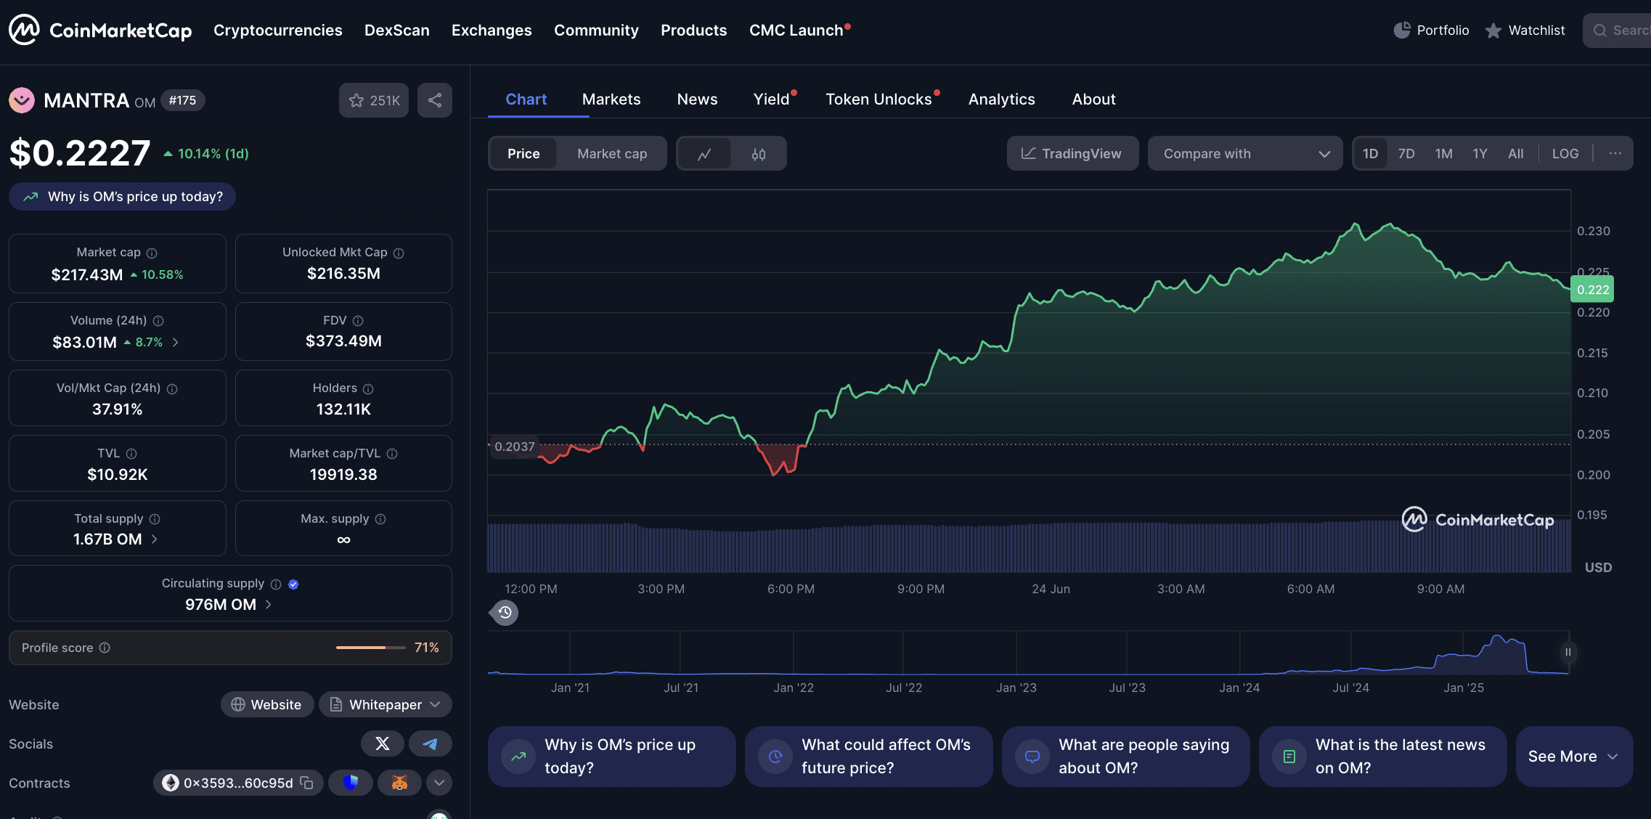Set chart range to All
The height and width of the screenshot is (819, 1651).
coord(1516,154)
